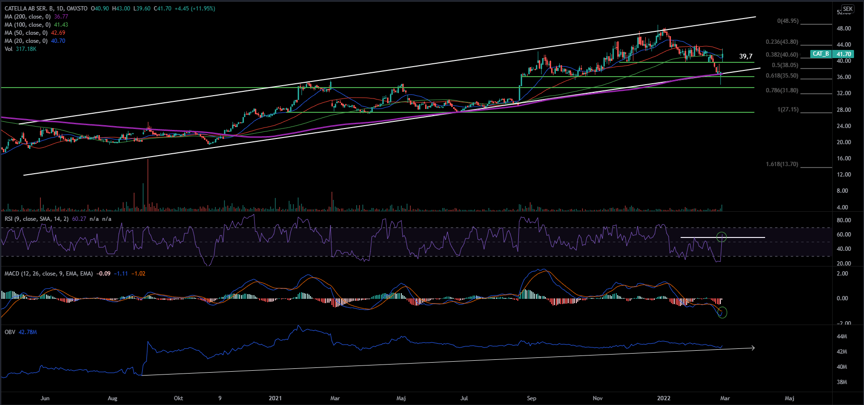Select the green circle on RSI pane
This screenshot has width=864, height=405.
pyautogui.click(x=722, y=237)
